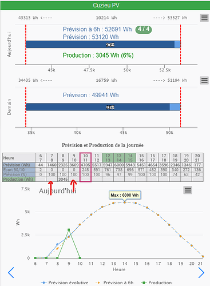Image resolution: width=210 pixels, height=286 pixels.
Task: Go to next day with right arrow
Action: (201, 273)
